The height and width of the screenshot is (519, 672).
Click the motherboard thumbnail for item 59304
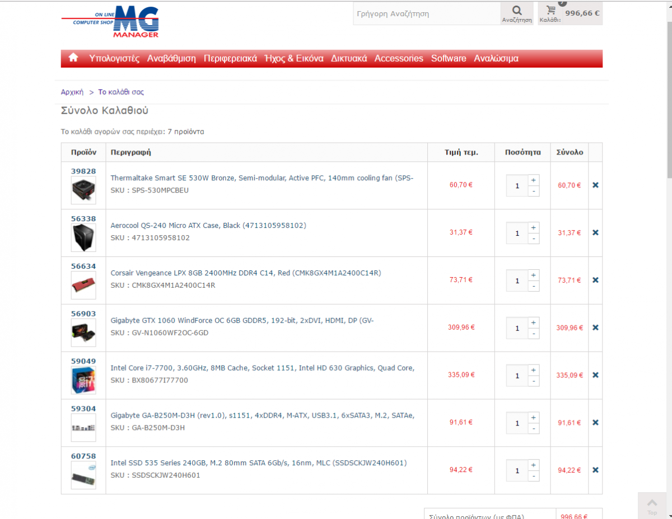coord(83,428)
